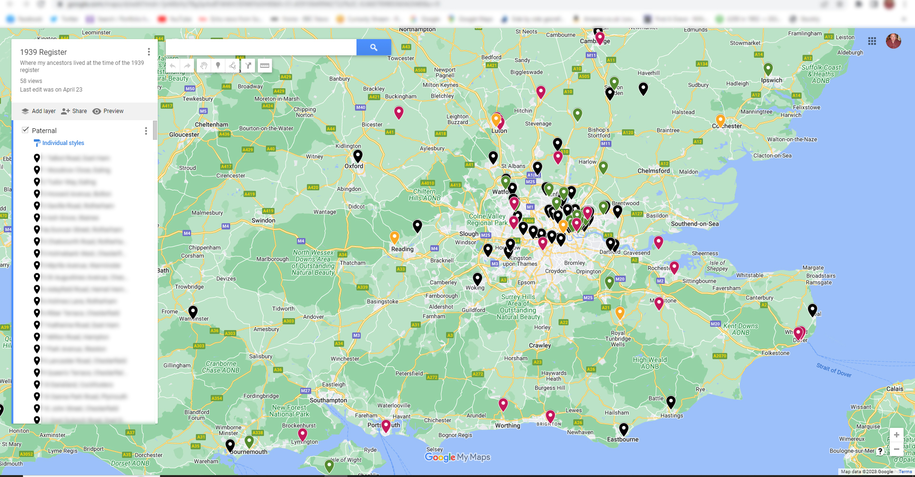Image resolution: width=915 pixels, height=477 pixels.
Task: Uncheck the Paternal layer checkbox
Action: click(x=25, y=130)
